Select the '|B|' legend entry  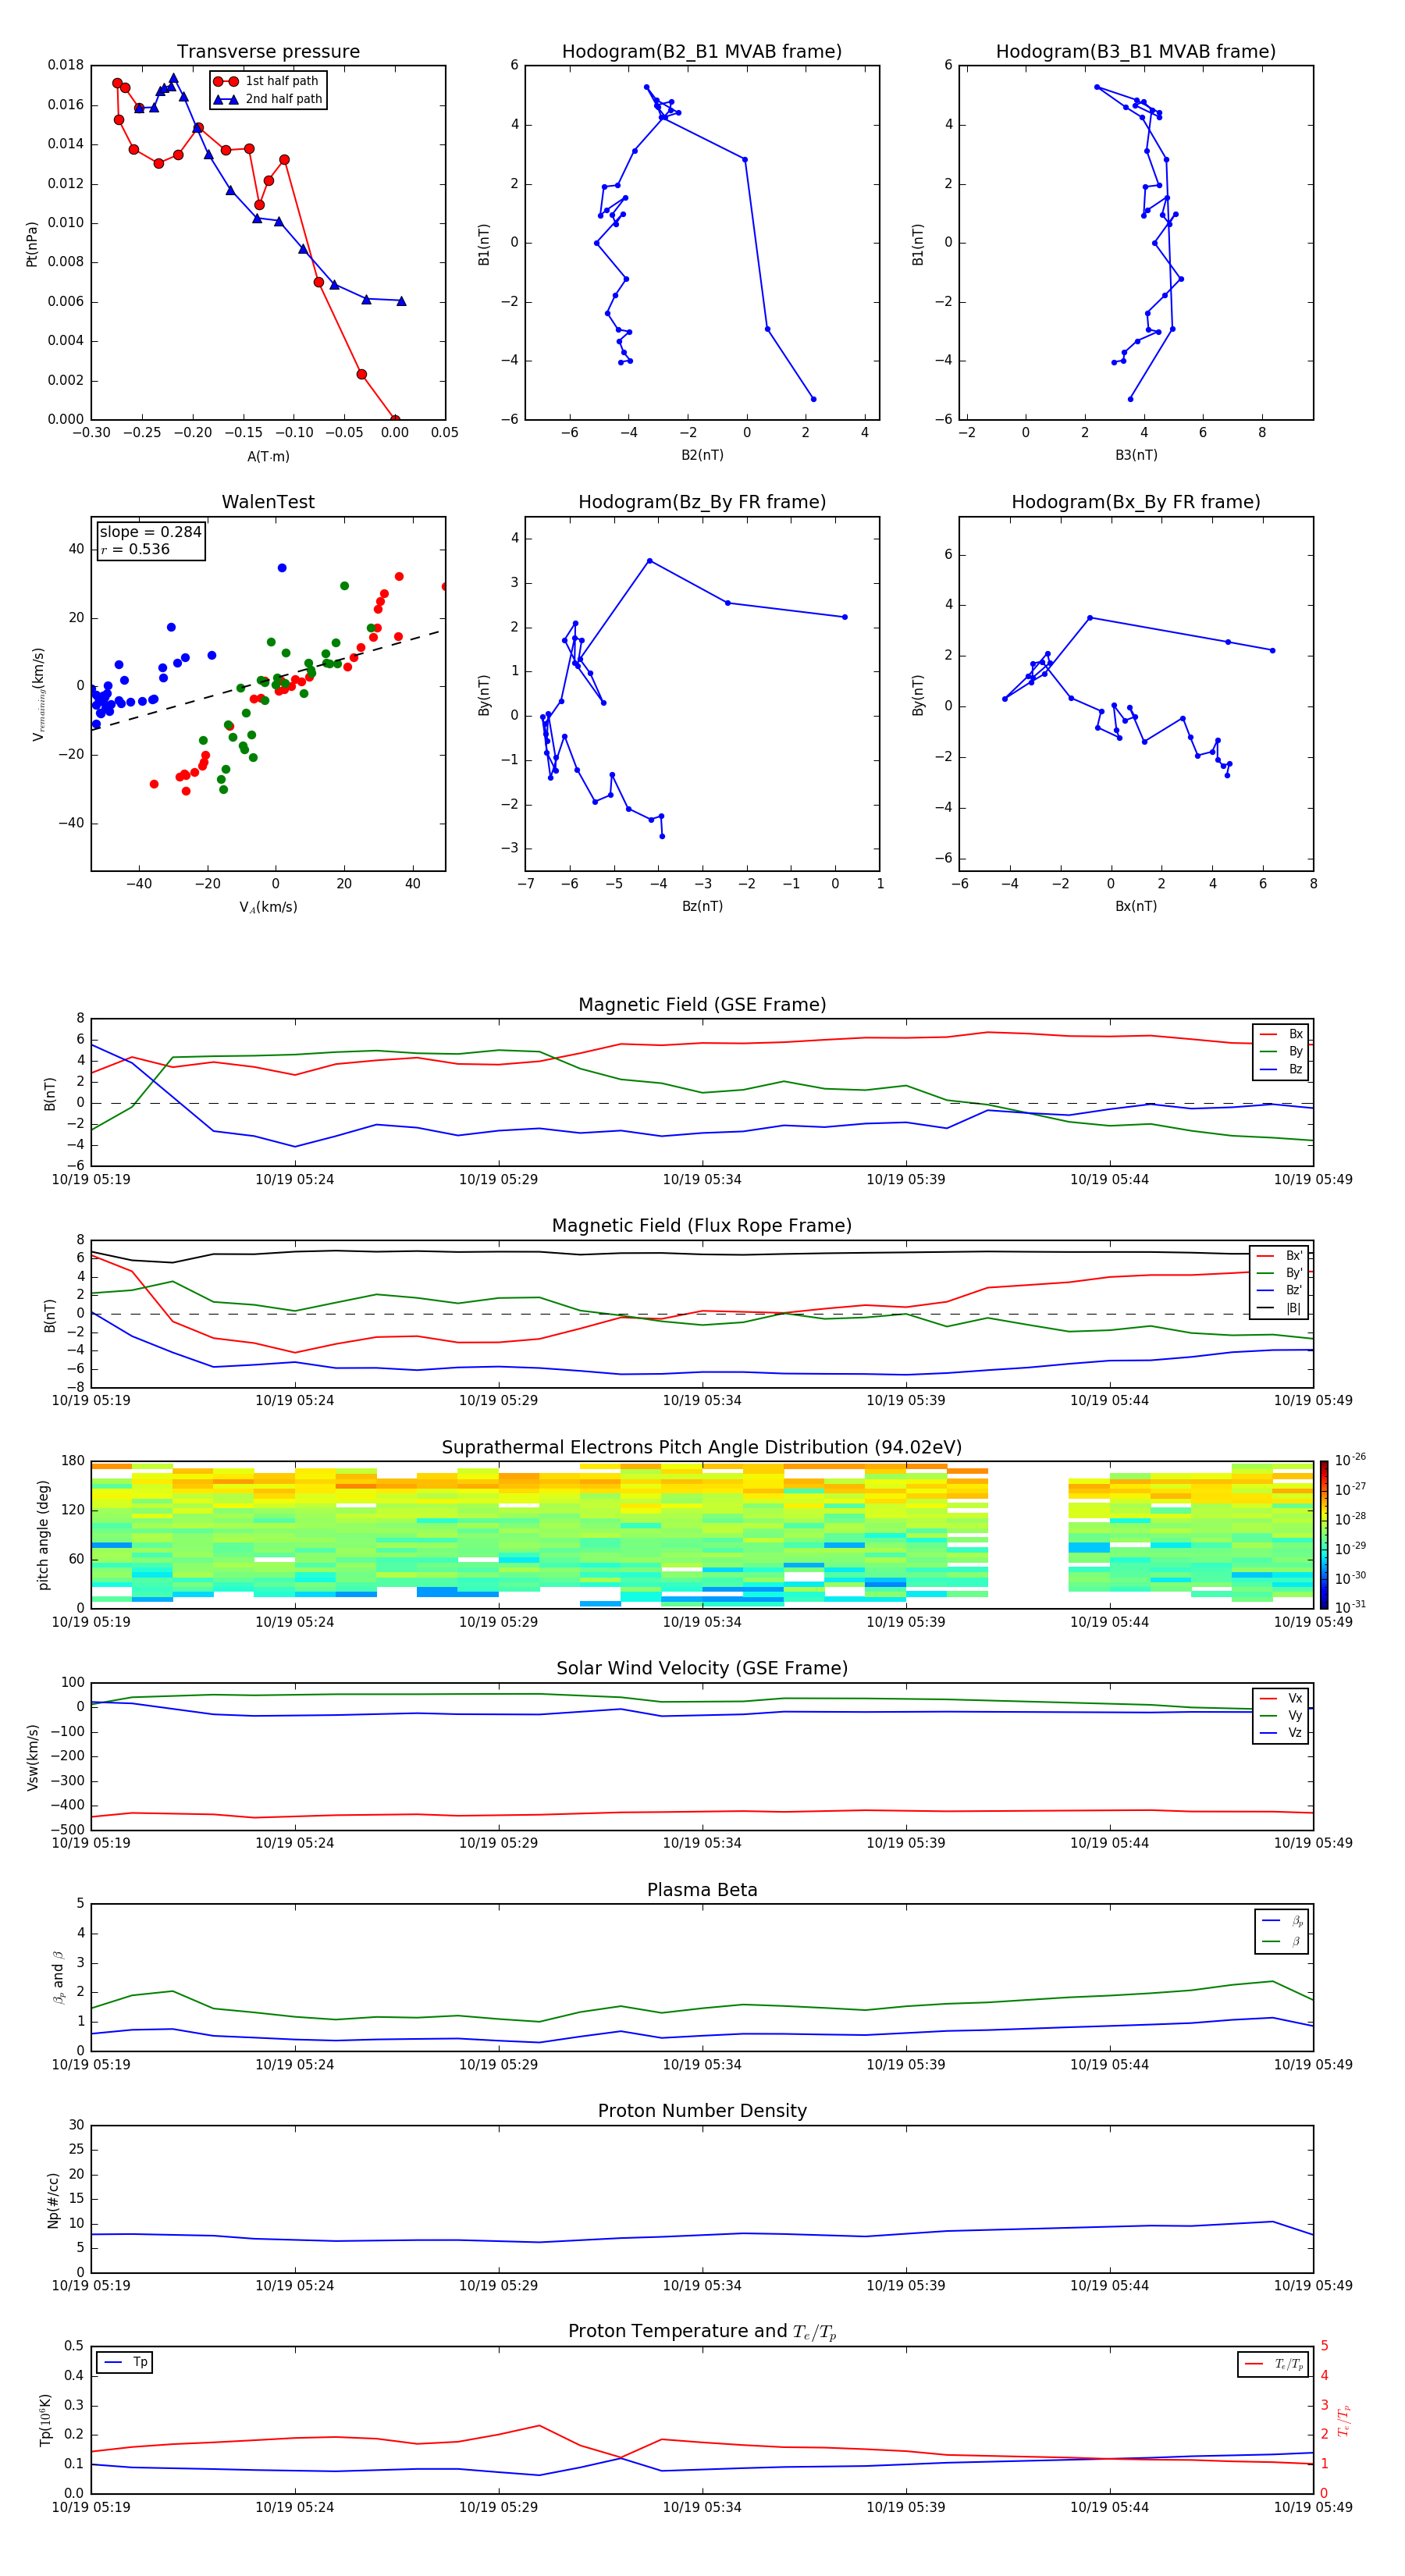[x=1280, y=1308]
